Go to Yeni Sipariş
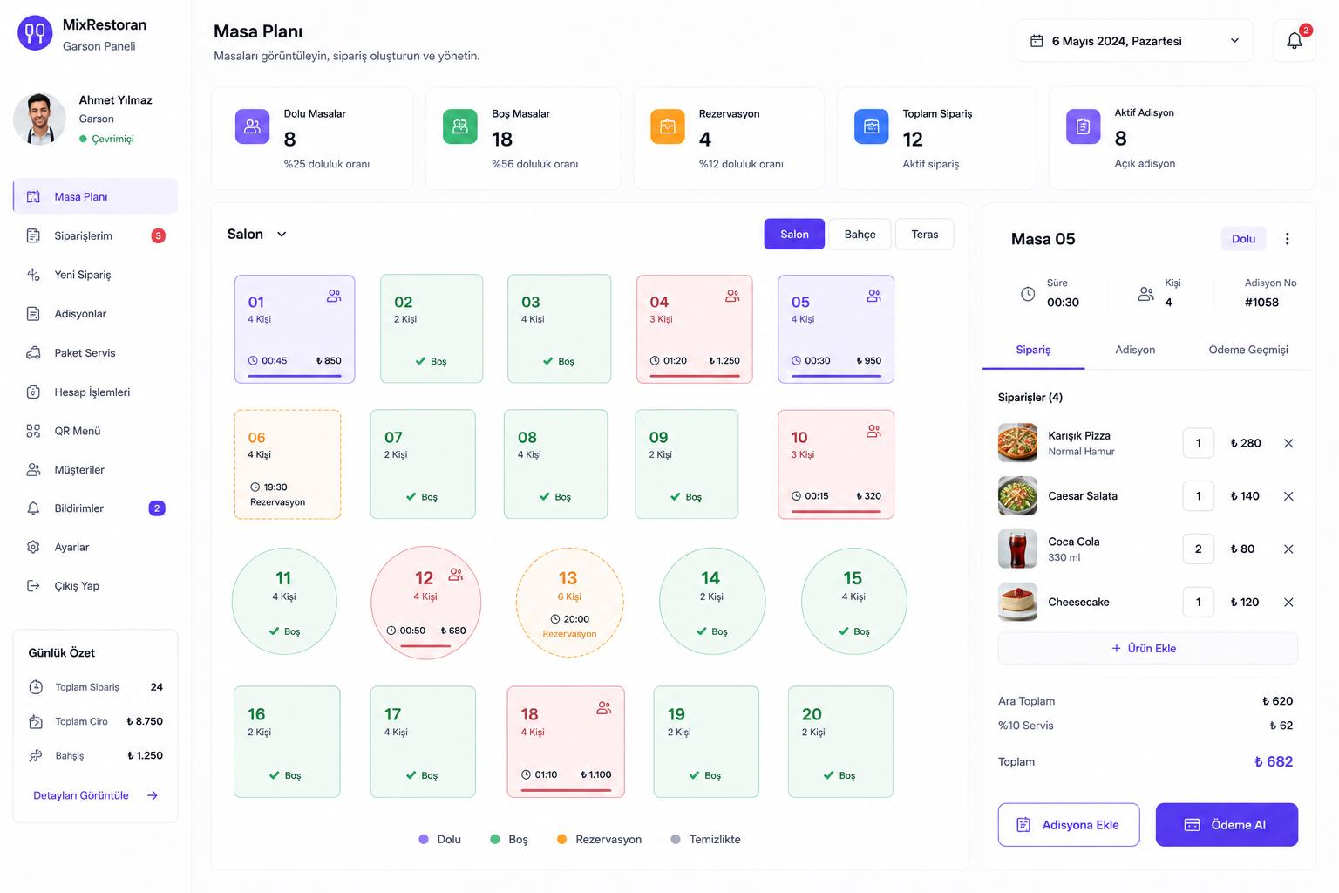The height and width of the screenshot is (893, 1339). (96, 275)
